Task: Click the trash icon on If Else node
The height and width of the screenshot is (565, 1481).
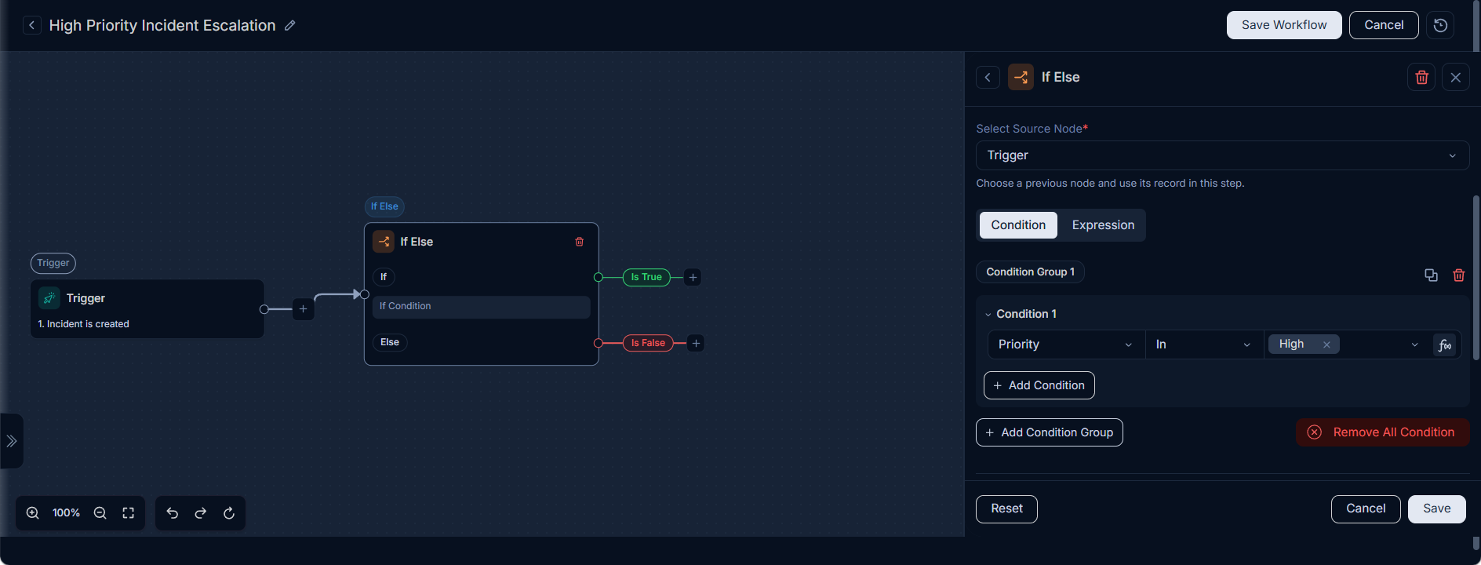Action: 580,242
